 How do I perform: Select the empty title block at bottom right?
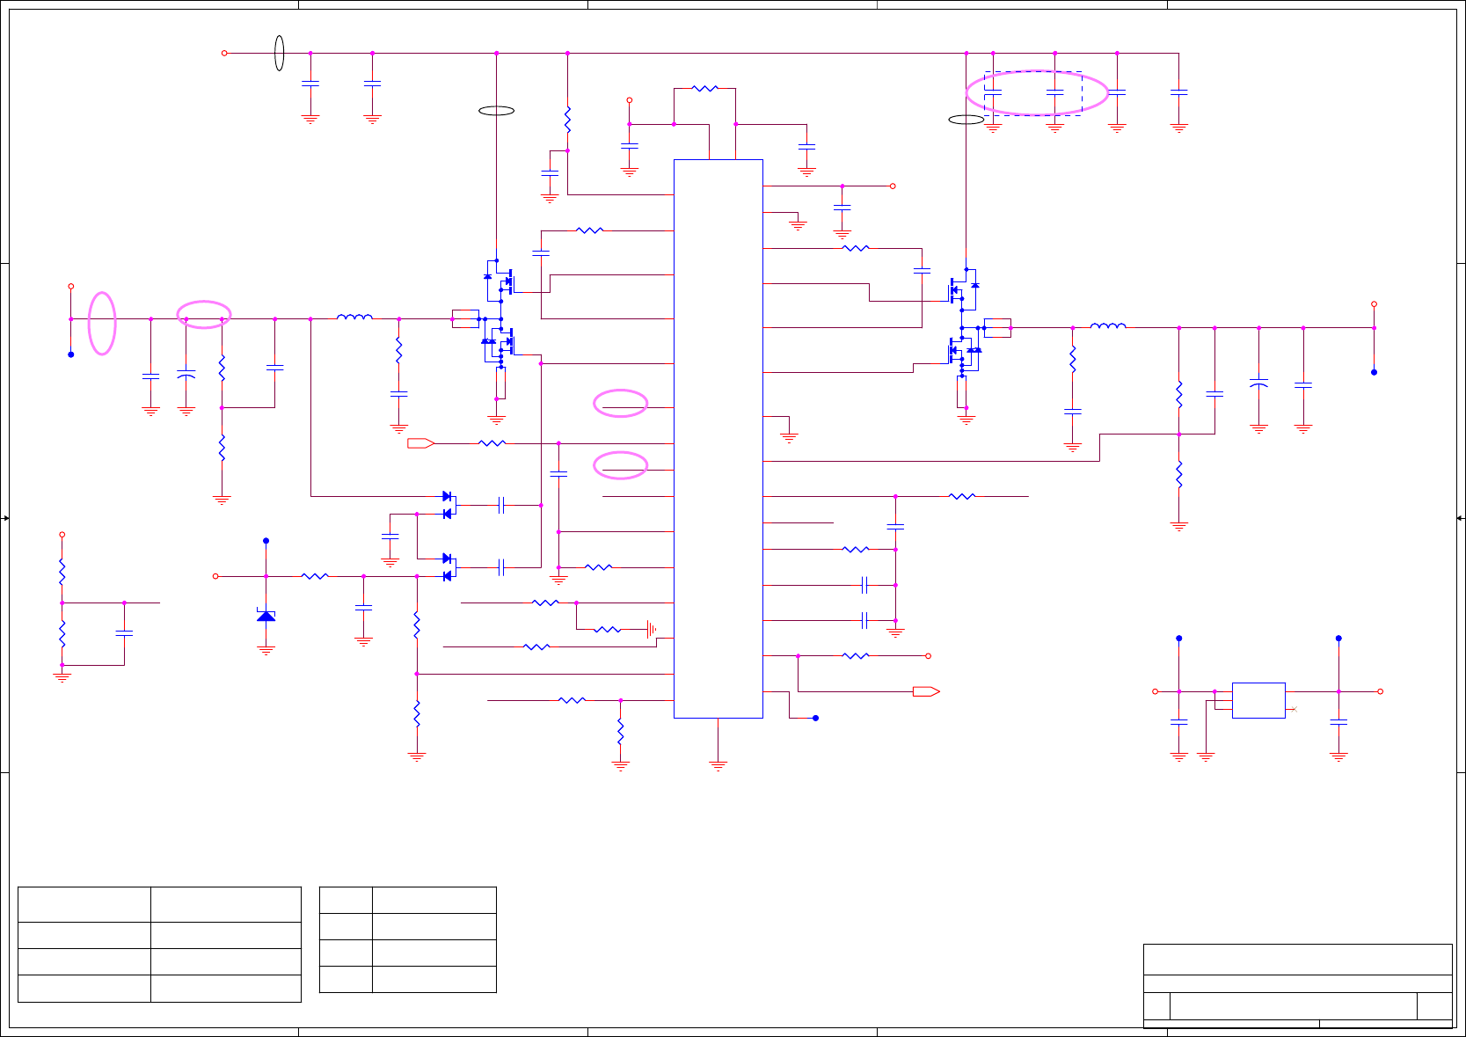tap(1297, 985)
